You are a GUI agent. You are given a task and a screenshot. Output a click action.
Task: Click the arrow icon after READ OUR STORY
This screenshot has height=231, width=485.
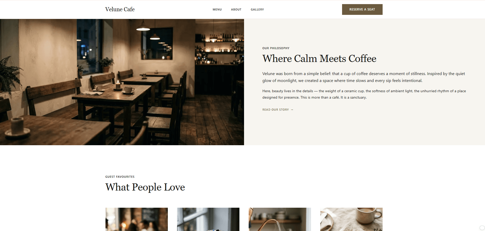click(292, 110)
